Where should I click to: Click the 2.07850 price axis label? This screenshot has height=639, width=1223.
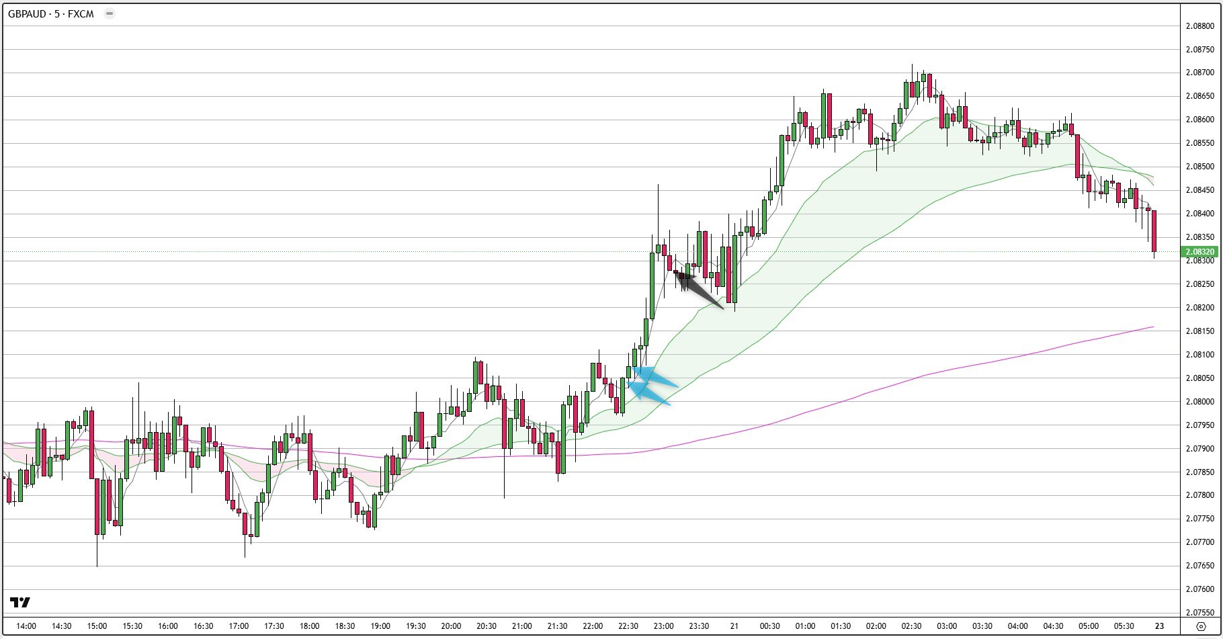[1199, 472]
